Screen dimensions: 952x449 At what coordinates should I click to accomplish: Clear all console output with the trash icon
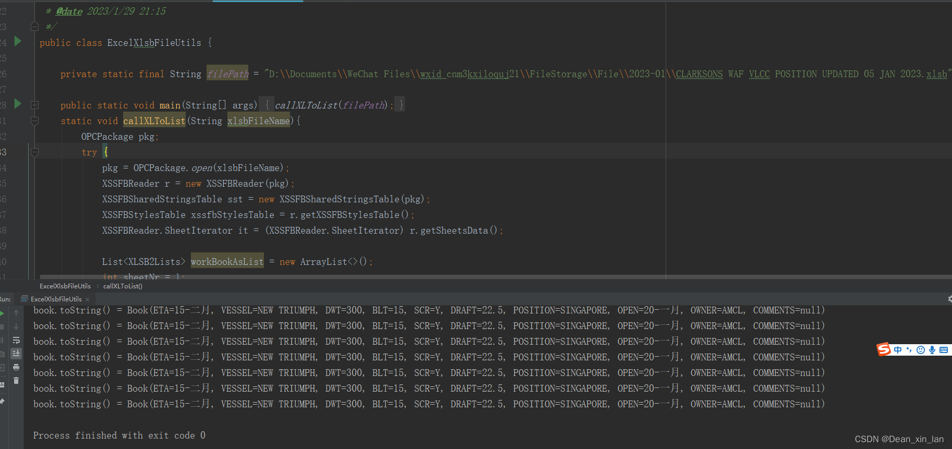pos(16,381)
